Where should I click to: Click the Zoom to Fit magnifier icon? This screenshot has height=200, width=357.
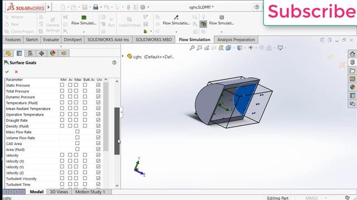pyautogui.click(x=192, y=48)
